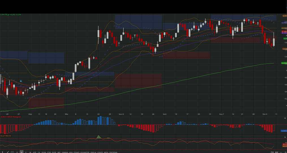Viewport: 287px width, 153px height.
Task: Open the vertical dots options icon
Action: pos(3,152)
